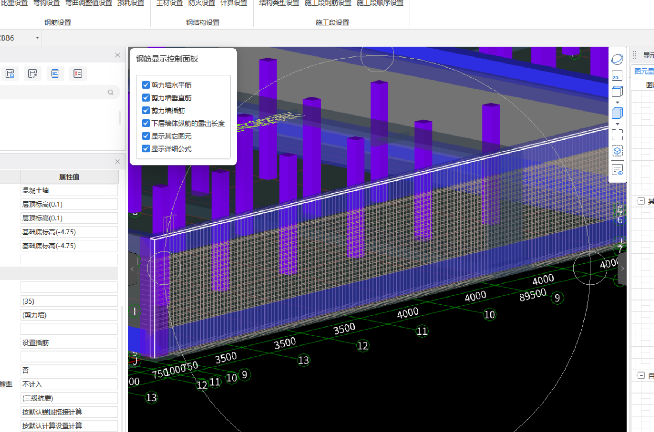Open the list-with-eye display settings icon
The height and width of the screenshot is (432, 654).
(x=617, y=170)
